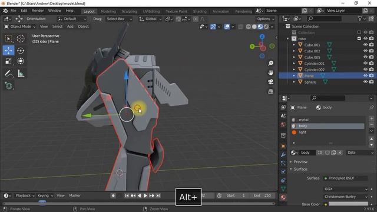Viewport: 377px width, 212px height.
Task: Select the Measure tool
Action: (x=21, y=73)
